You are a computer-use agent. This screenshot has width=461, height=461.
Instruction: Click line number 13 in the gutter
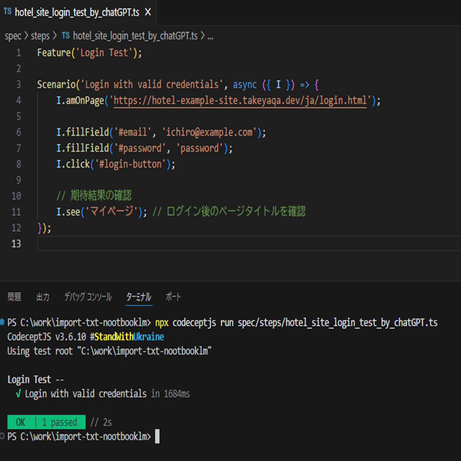tap(16, 244)
